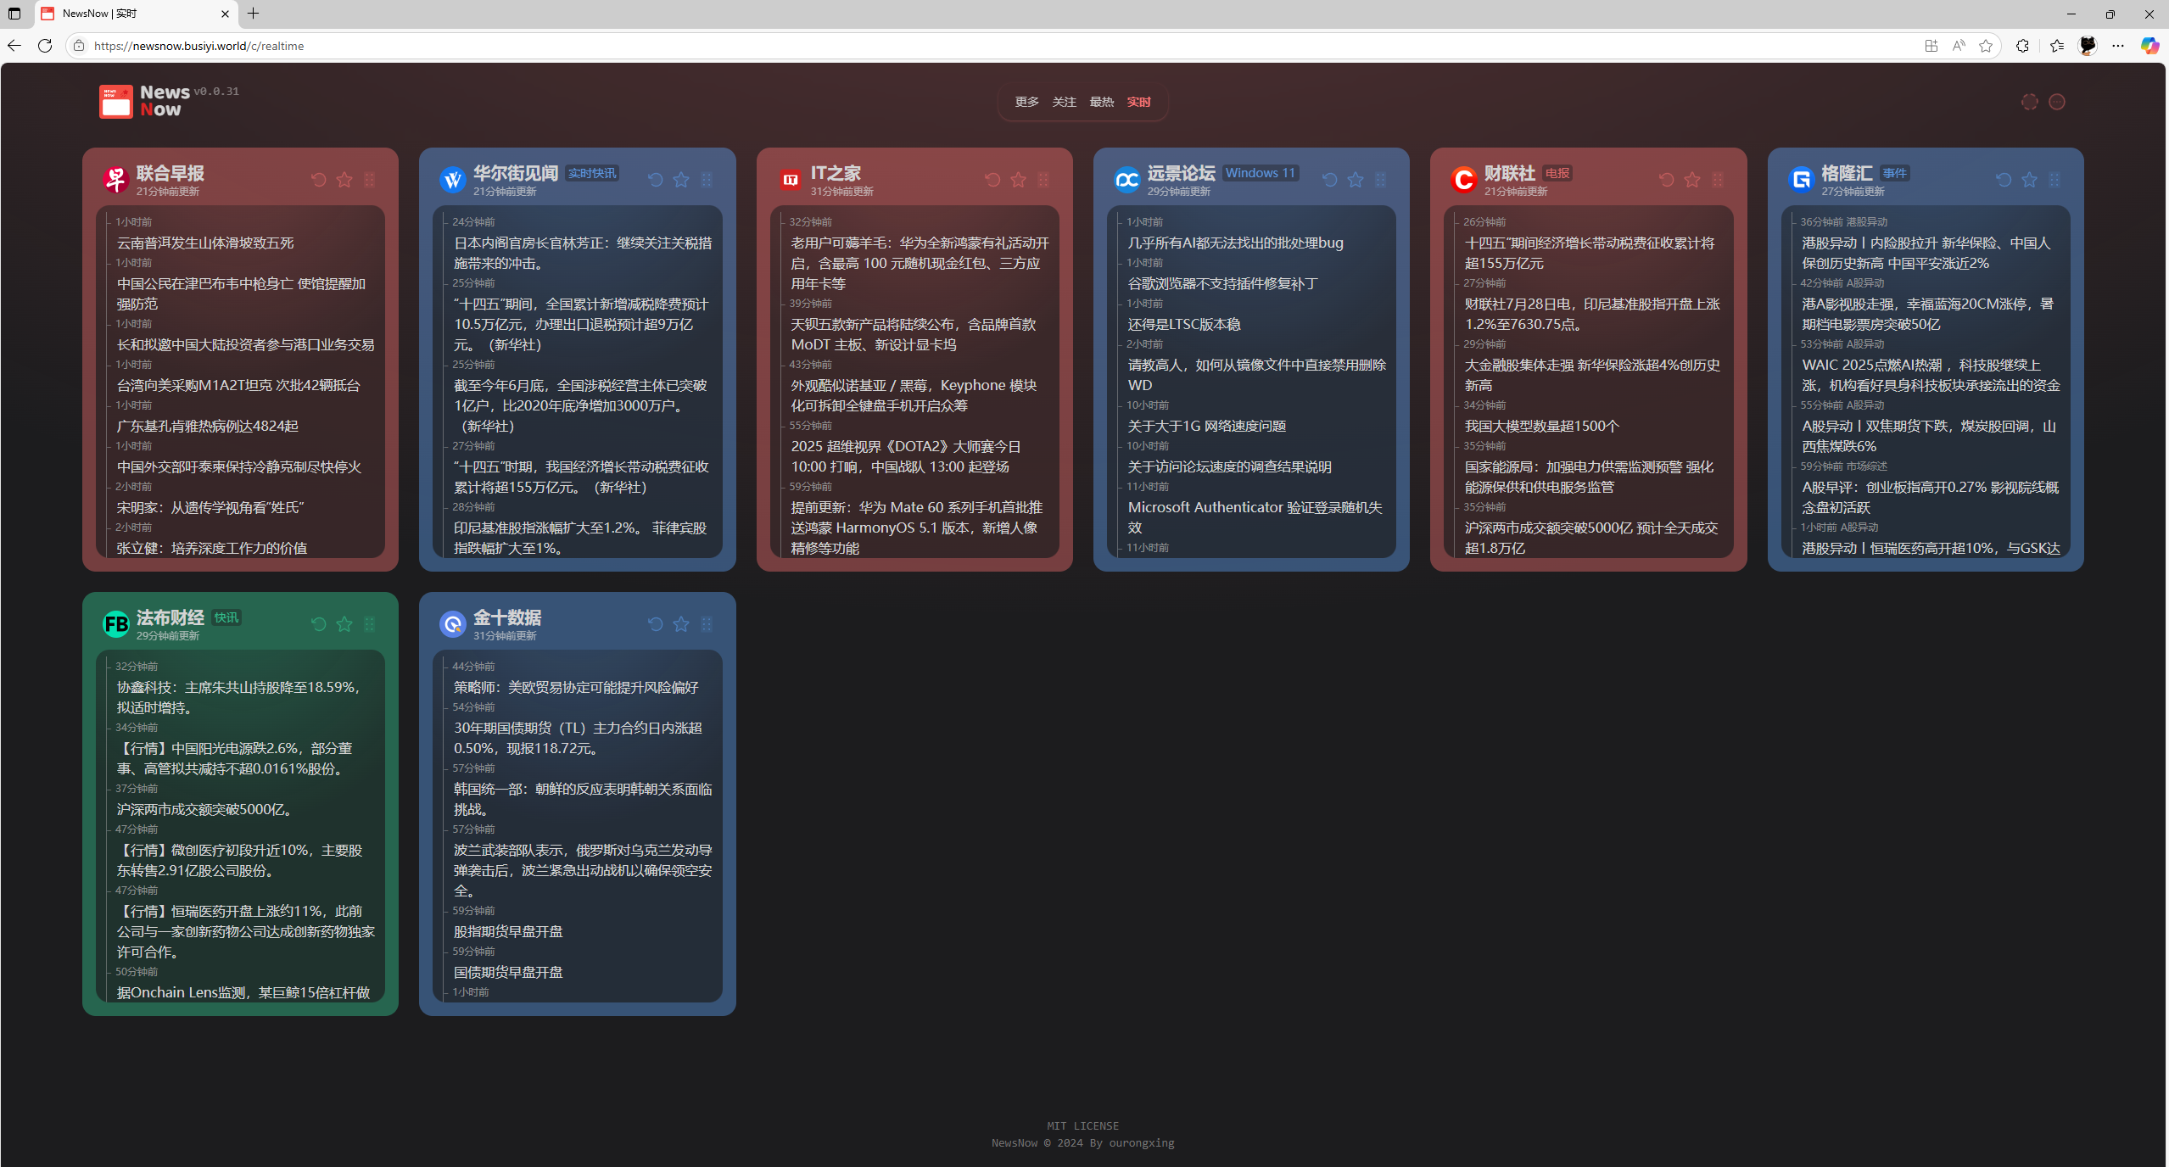Click the 财联社 source logo
2169x1167 pixels.
tap(1464, 180)
